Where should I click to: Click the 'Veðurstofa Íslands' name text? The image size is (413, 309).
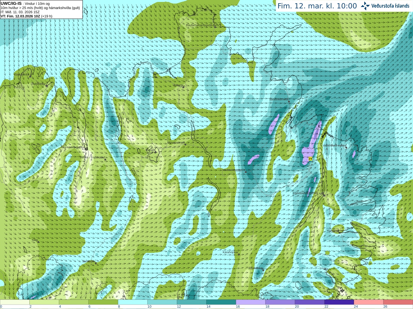[x=390, y=6]
